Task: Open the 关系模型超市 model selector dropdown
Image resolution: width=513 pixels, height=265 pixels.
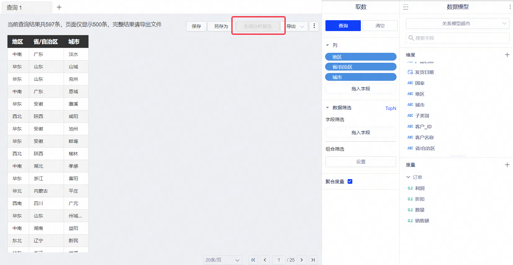Action: (457, 24)
